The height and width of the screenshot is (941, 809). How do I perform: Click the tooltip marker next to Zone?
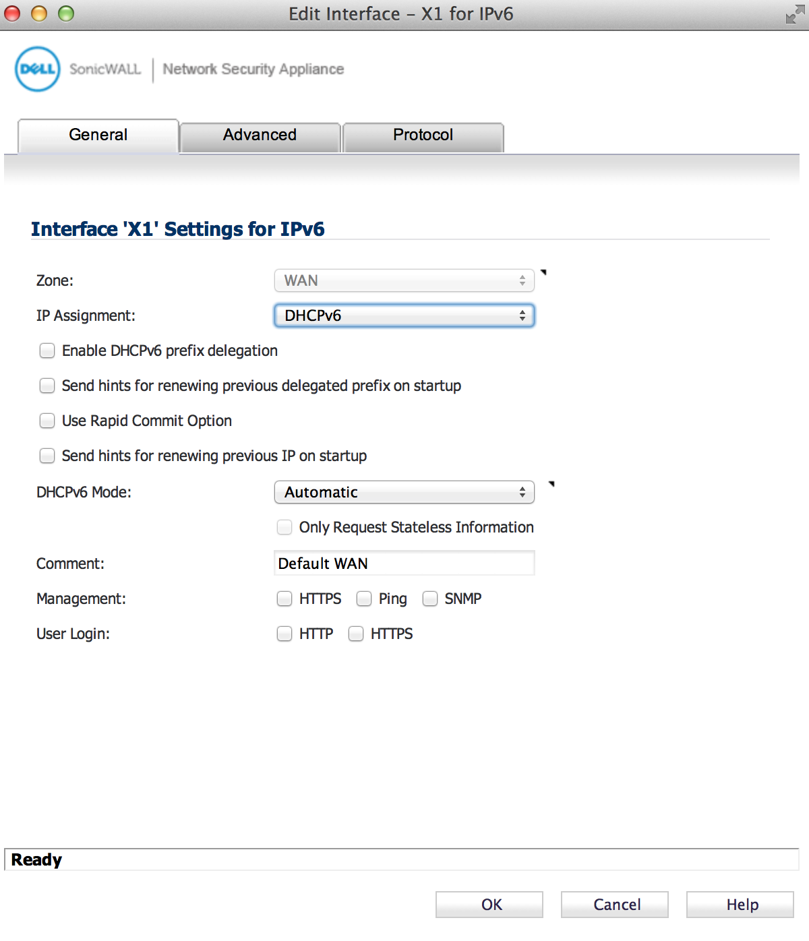coord(543,272)
